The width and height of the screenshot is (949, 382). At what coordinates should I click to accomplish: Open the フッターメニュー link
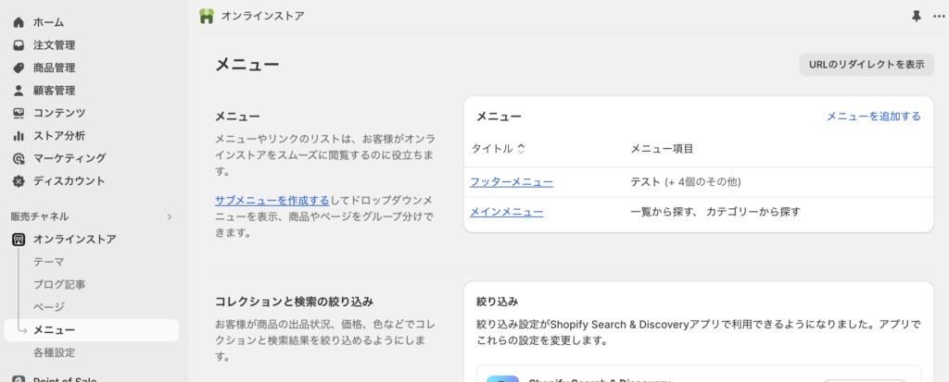coord(512,182)
